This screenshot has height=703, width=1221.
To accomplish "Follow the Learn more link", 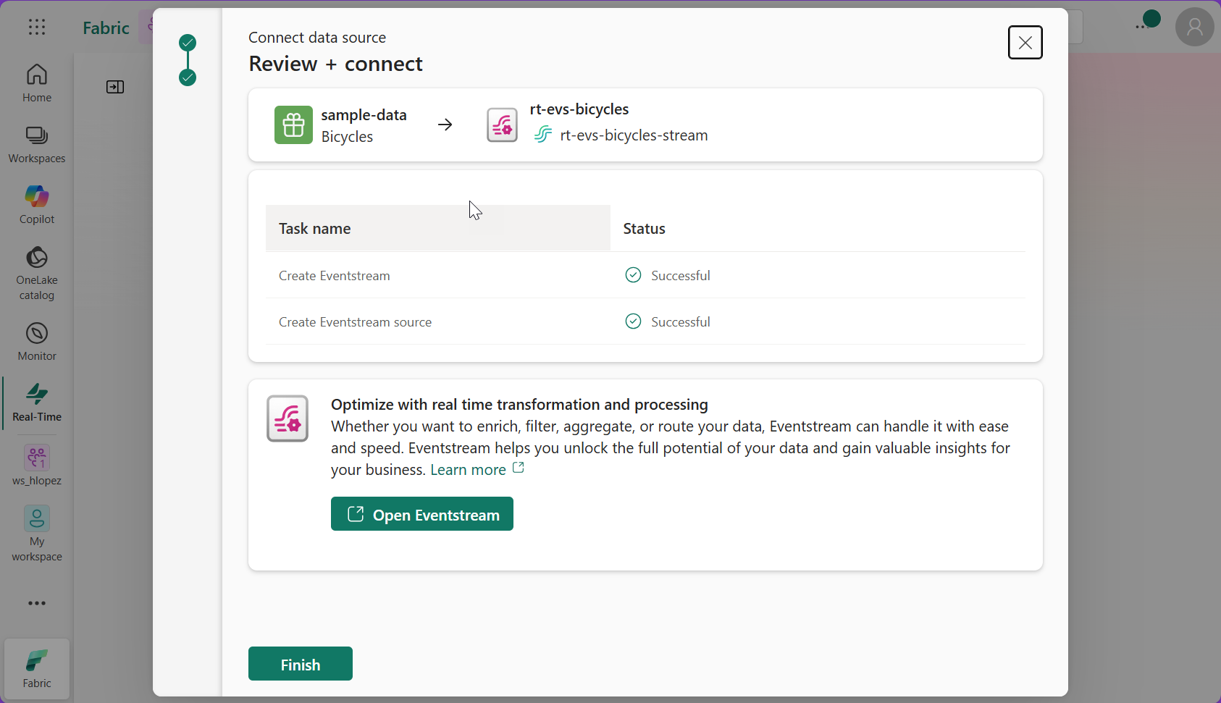I will click(x=469, y=470).
